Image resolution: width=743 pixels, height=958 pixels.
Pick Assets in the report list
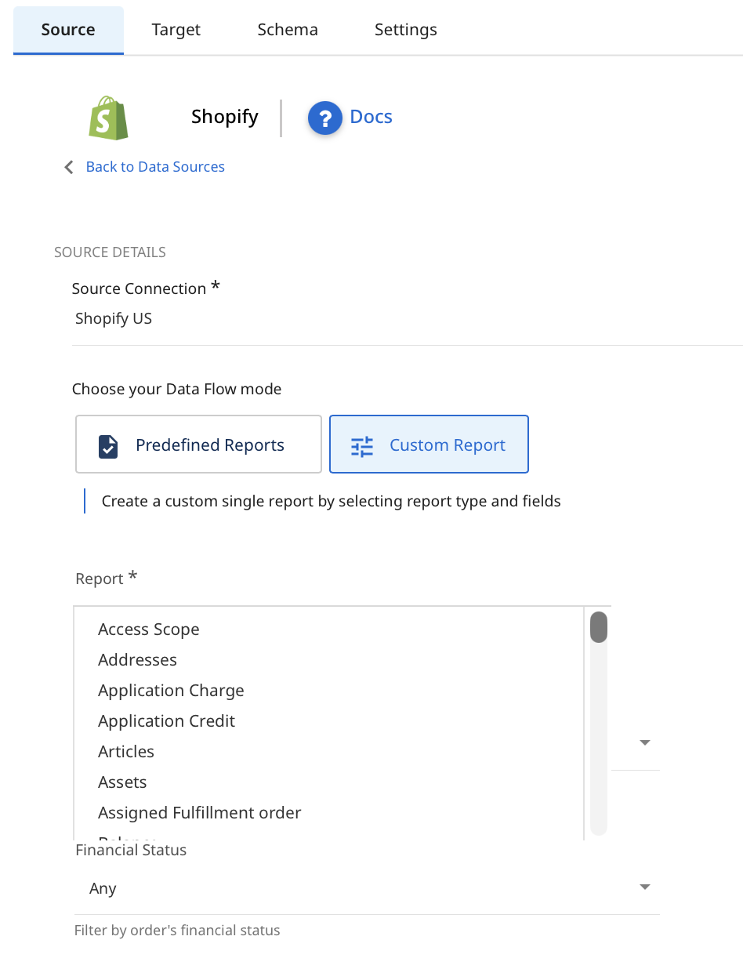(122, 782)
